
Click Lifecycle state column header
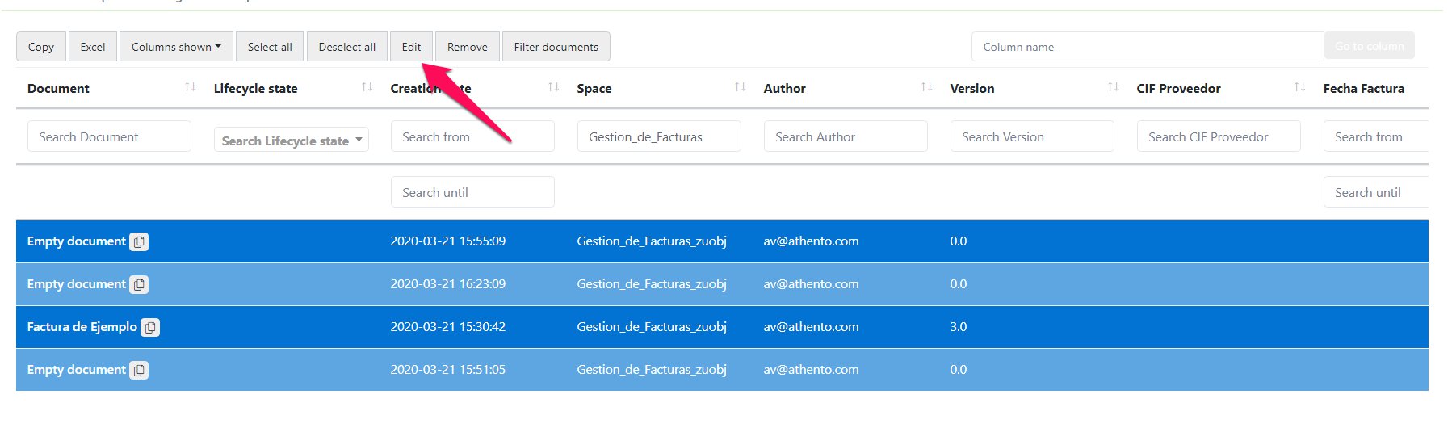click(x=255, y=88)
